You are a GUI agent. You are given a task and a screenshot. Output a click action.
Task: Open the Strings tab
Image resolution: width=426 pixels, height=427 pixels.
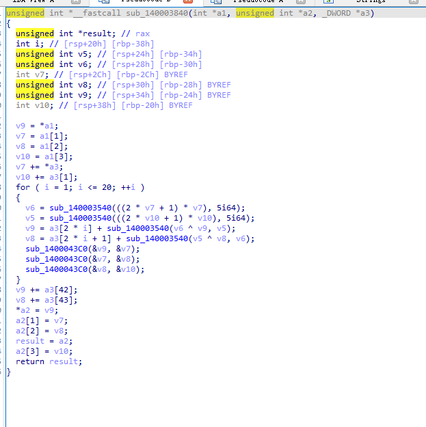(x=371, y=2)
